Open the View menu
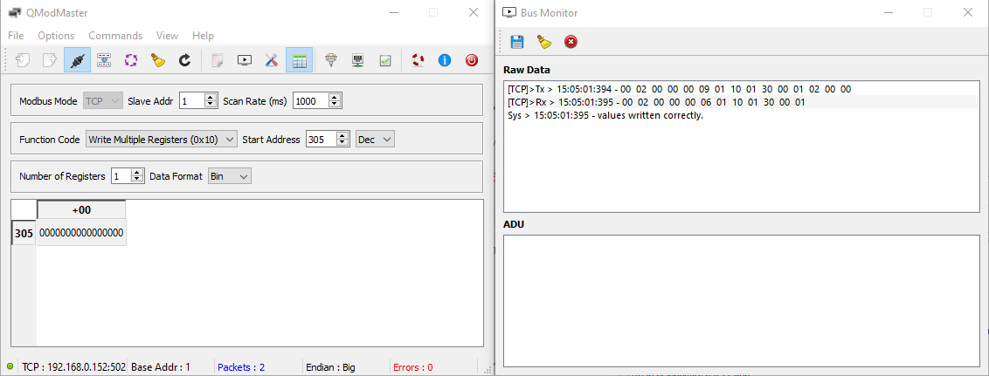The height and width of the screenshot is (376, 989). [167, 35]
